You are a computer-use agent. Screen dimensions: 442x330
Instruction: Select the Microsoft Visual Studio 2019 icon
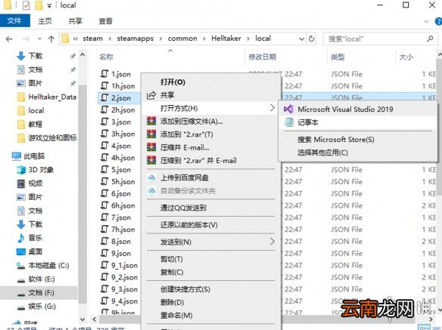tap(288, 109)
